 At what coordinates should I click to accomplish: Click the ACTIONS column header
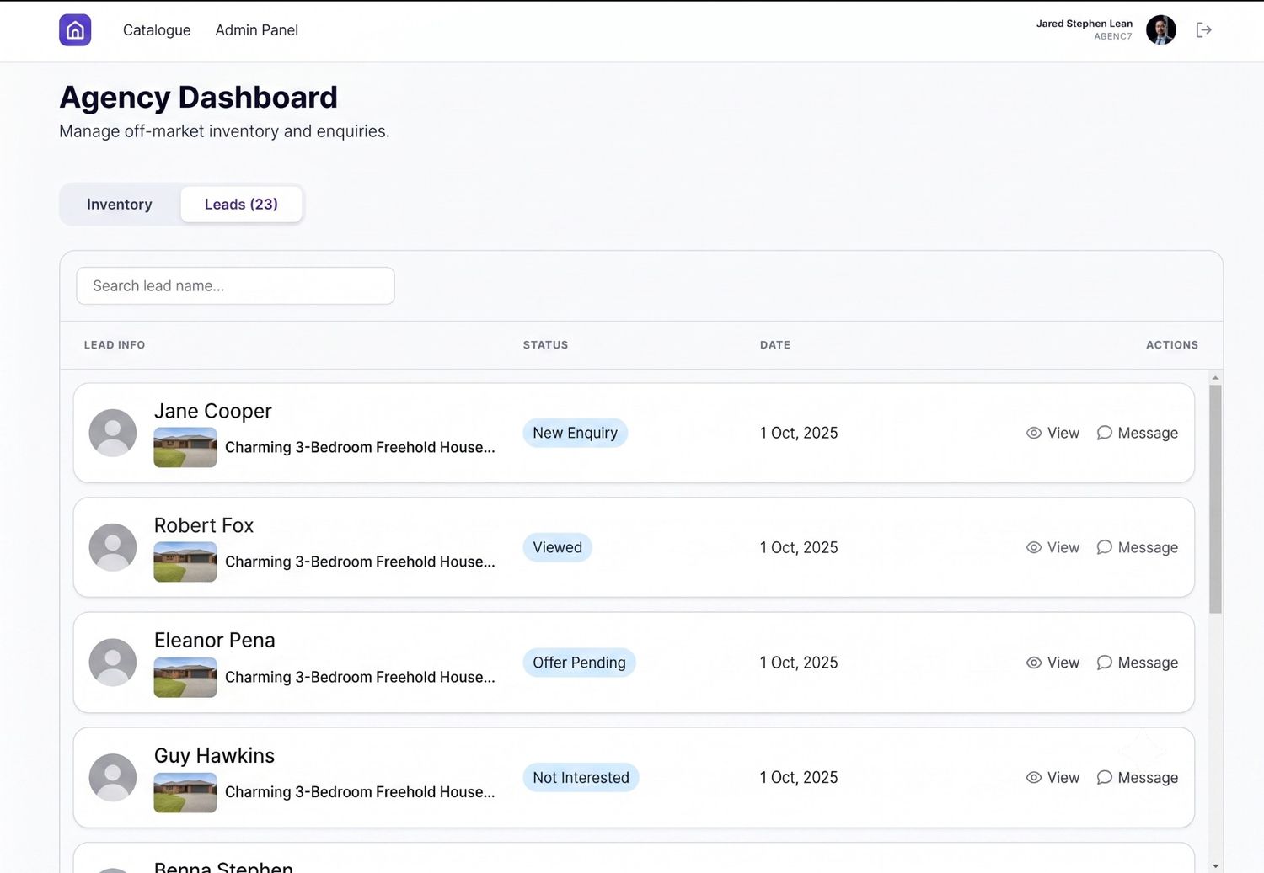[x=1172, y=345]
